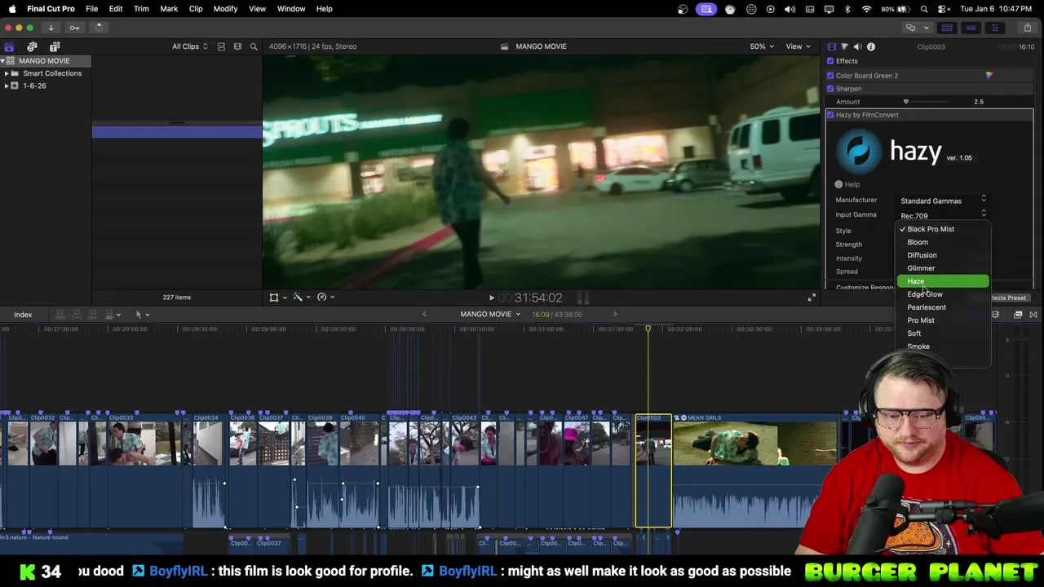Adjust the Sharpen Amount slider handle
This screenshot has height=587, width=1044.
tap(905, 102)
